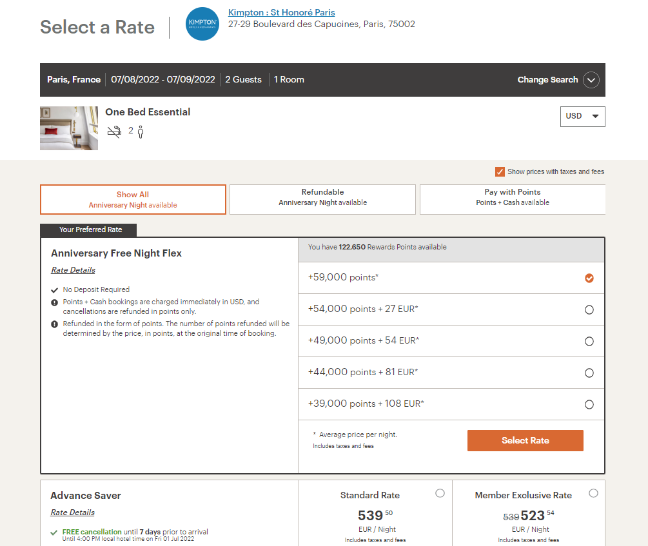Image resolution: width=648 pixels, height=546 pixels.
Task: Untick Show prices with taxes and fees
Action: pos(500,171)
